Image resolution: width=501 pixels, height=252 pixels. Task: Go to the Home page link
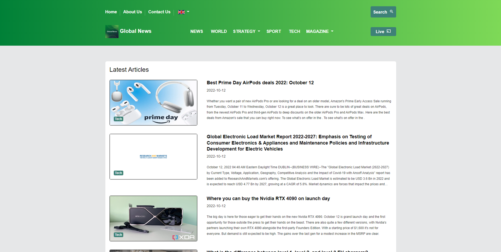pos(111,12)
